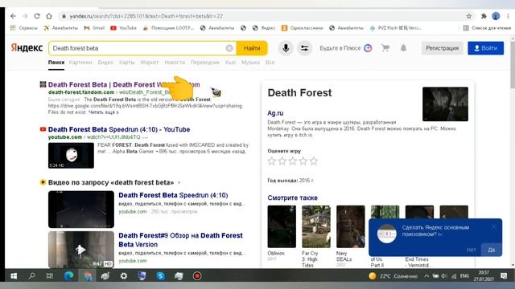Screen dimensions: 515x289
Task: Open Будьте в Плюсе link
Action: click(345, 48)
